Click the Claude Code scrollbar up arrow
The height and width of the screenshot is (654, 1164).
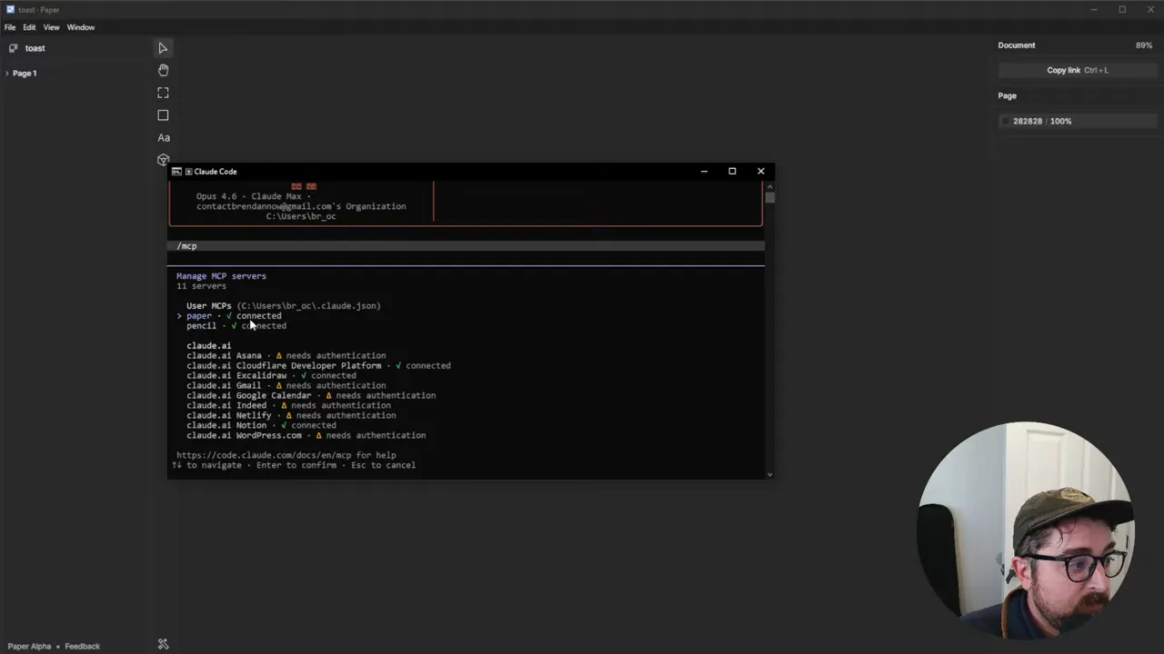(769, 186)
